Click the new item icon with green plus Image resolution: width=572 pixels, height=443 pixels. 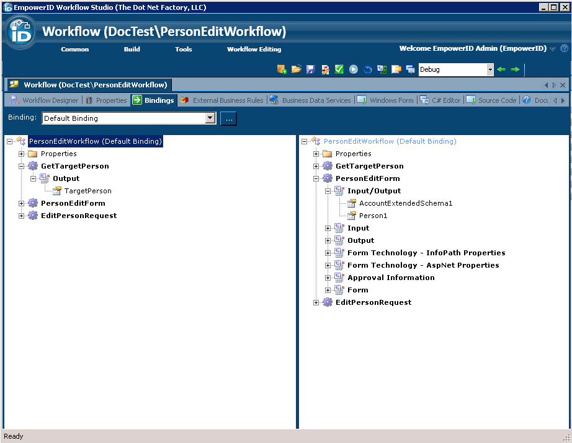point(282,69)
